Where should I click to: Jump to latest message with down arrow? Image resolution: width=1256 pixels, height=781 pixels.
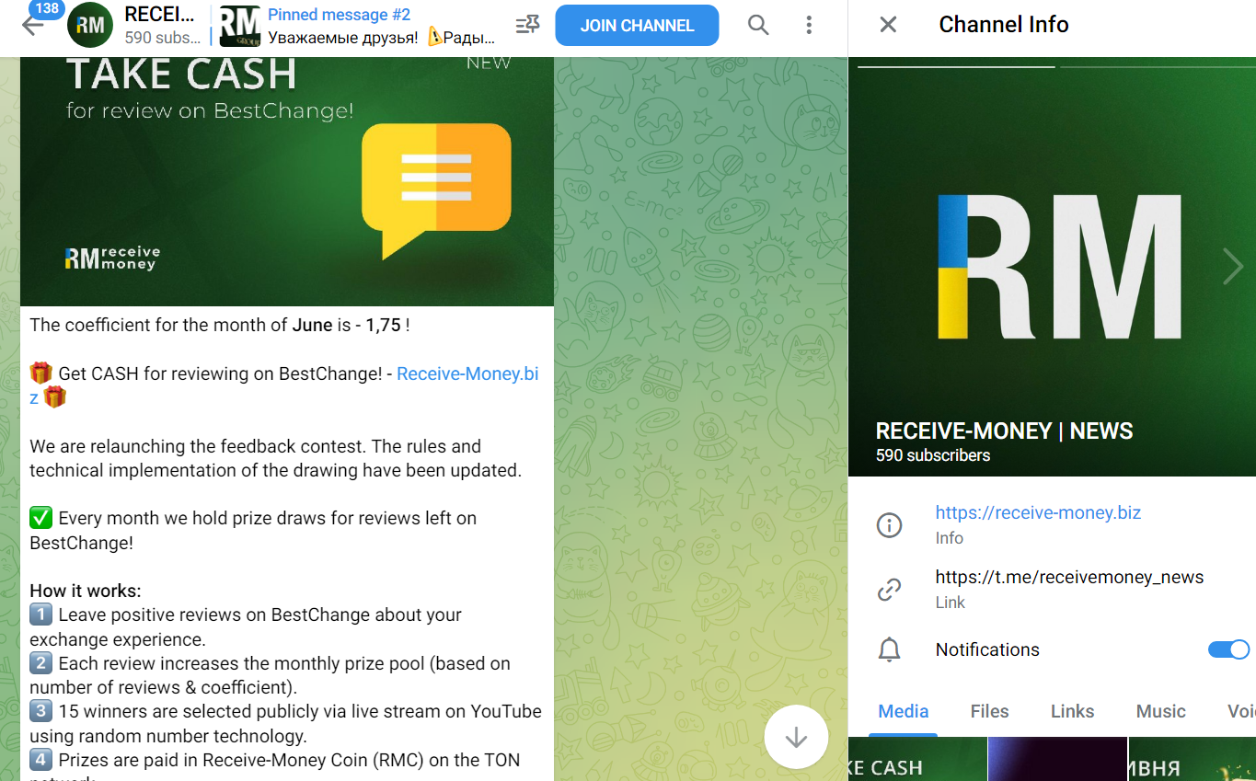(796, 737)
